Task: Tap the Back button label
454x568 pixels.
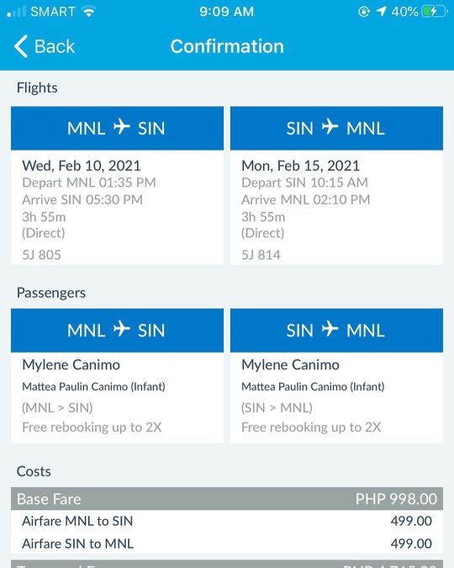Action: (55, 46)
